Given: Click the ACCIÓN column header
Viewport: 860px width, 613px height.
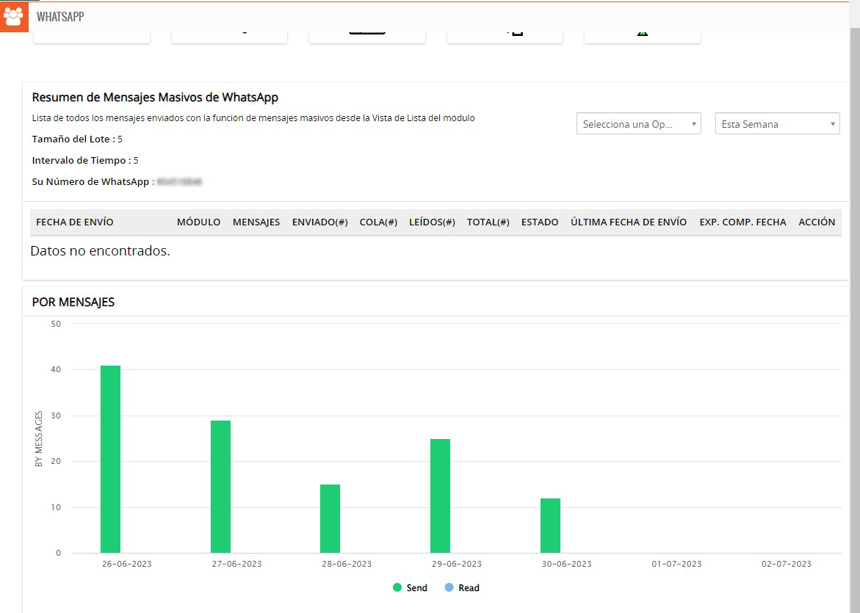Looking at the screenshot, I should 817,222.
